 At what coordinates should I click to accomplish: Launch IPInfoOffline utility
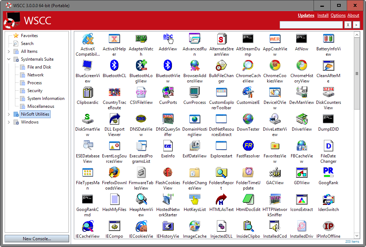pyautogui.click(x=328, y=226)
